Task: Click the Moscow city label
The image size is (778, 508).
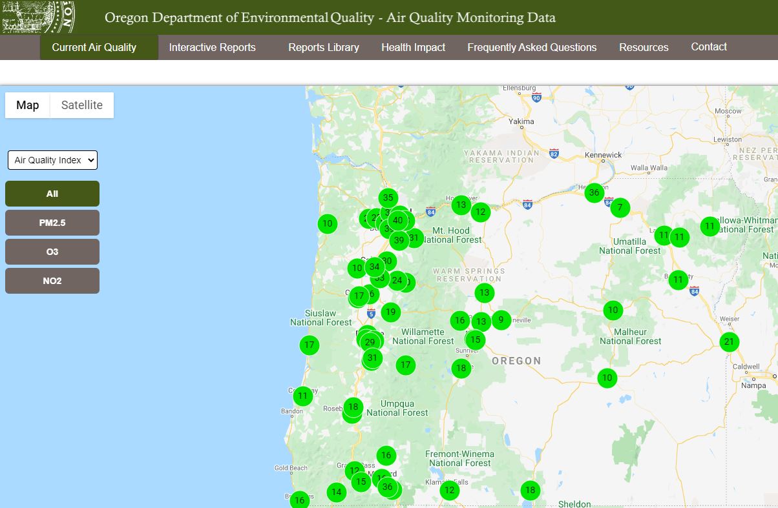Action: click(x=728, y=111)
